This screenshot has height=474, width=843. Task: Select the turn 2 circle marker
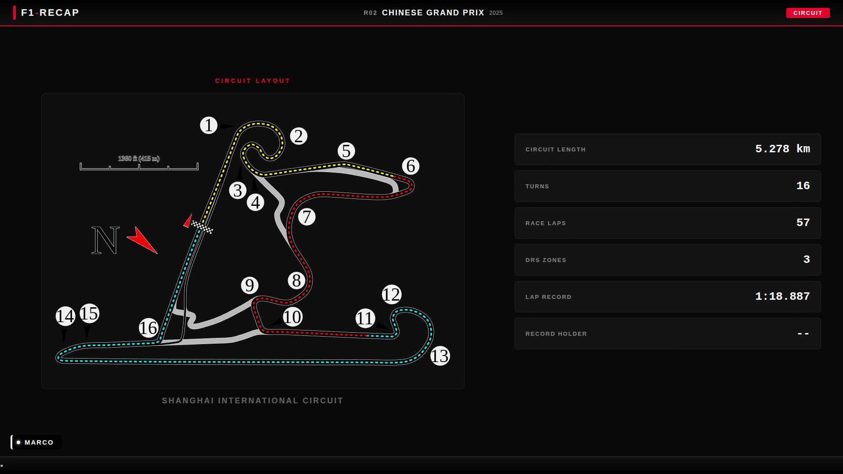click(x=299, y=136)
